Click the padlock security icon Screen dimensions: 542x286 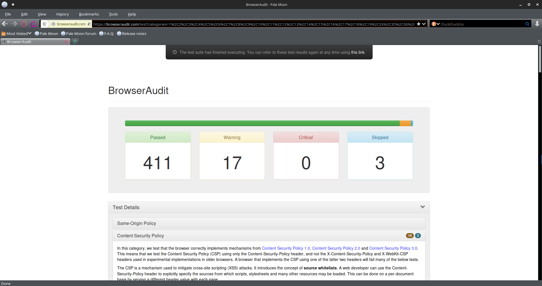89,24
